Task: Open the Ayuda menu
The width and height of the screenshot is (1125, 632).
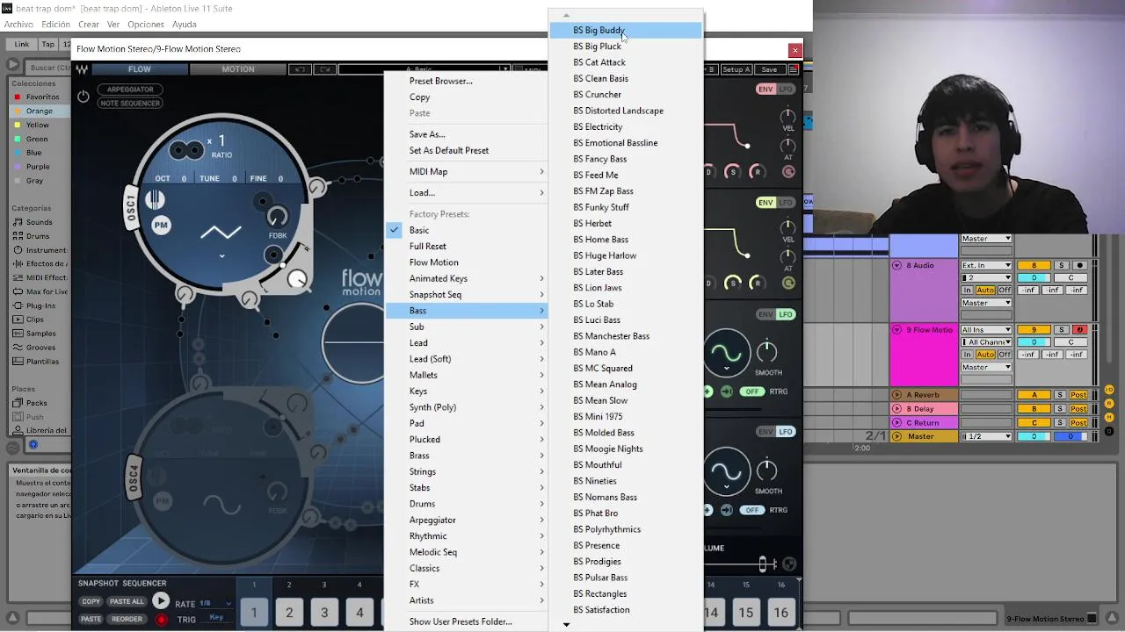Action: click(x=184, y=25)
